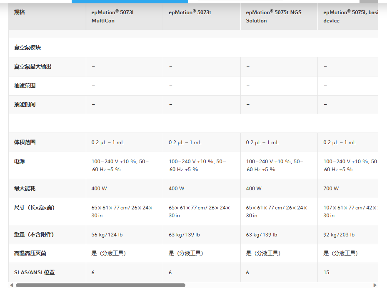The image size is (387, 300).
Task: Click the right scroll arrow below the table
Action: point(375,285)
